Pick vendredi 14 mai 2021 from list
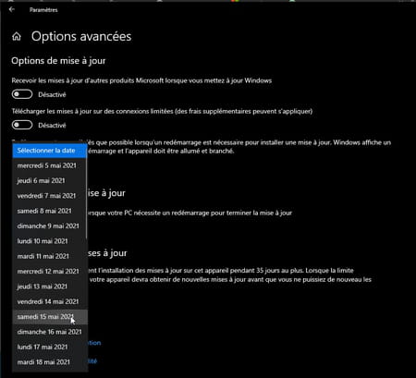The width and height of the screenshot is (416, 378). tap(49, 301)
